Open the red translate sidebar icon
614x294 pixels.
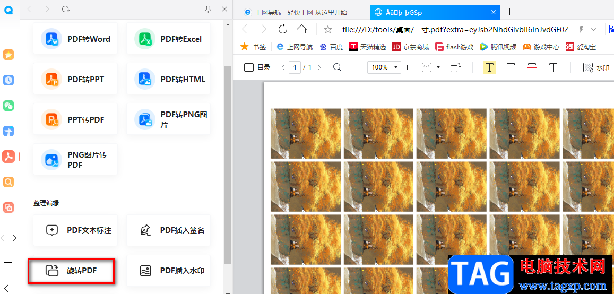tap(8, 207)
